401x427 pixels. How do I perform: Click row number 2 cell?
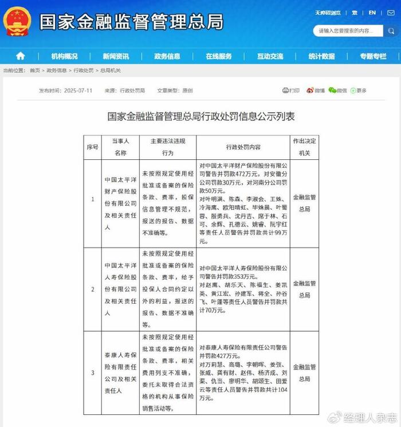coord(93,289)
